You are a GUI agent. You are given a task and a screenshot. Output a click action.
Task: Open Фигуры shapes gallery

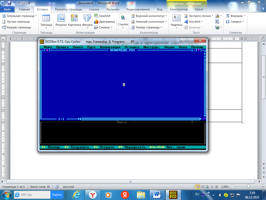coord(87,21)
